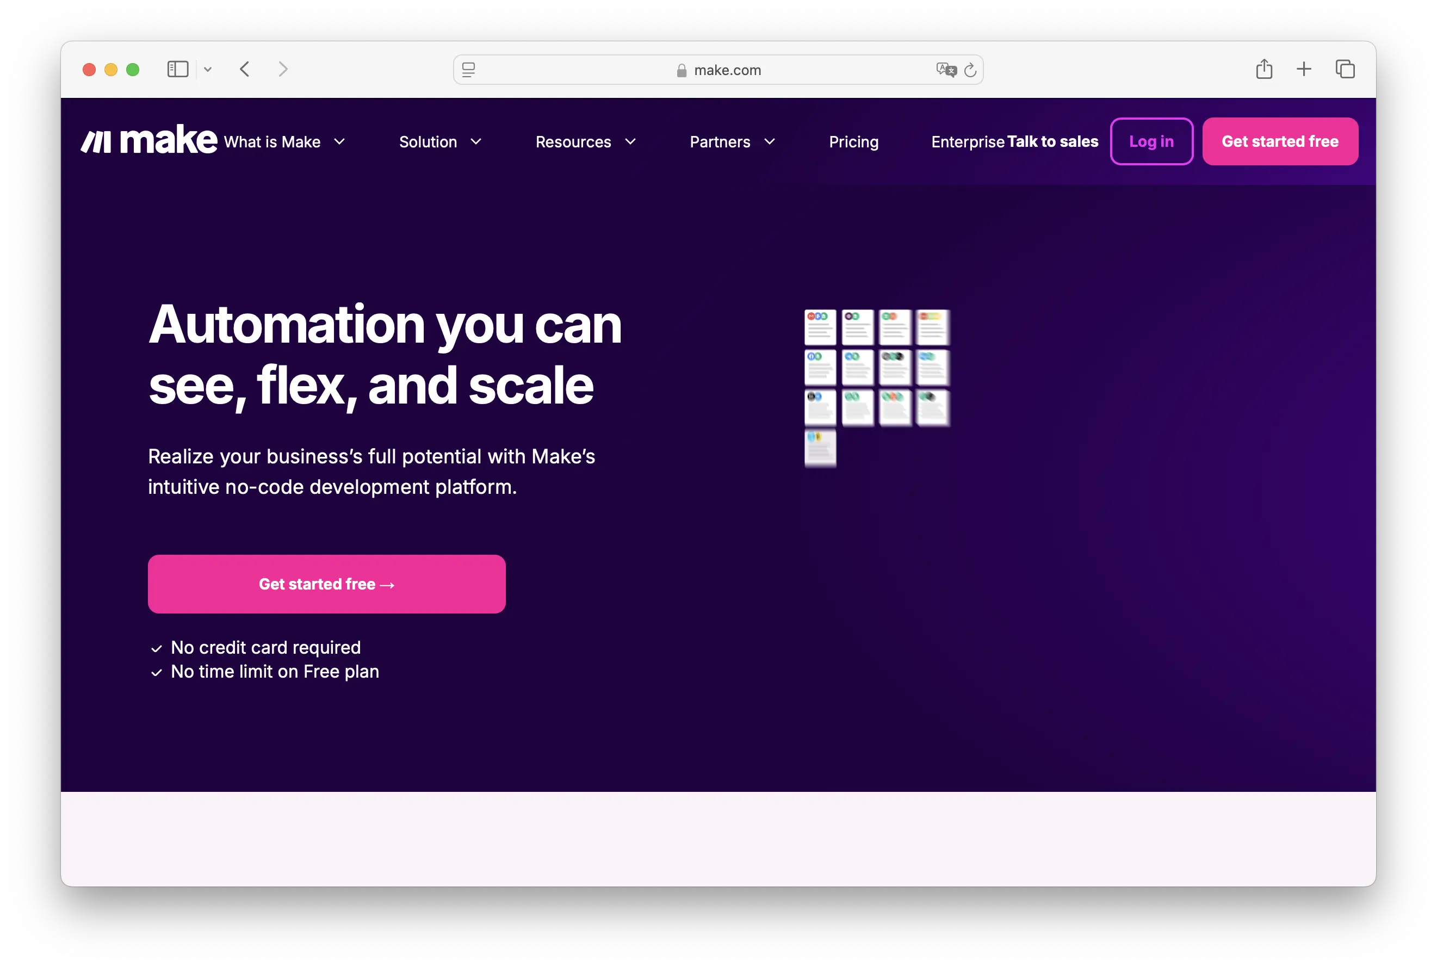This screenshot has width=1437, height=967.
Task: Go to the Pricing page
Action: click(853, 142)
